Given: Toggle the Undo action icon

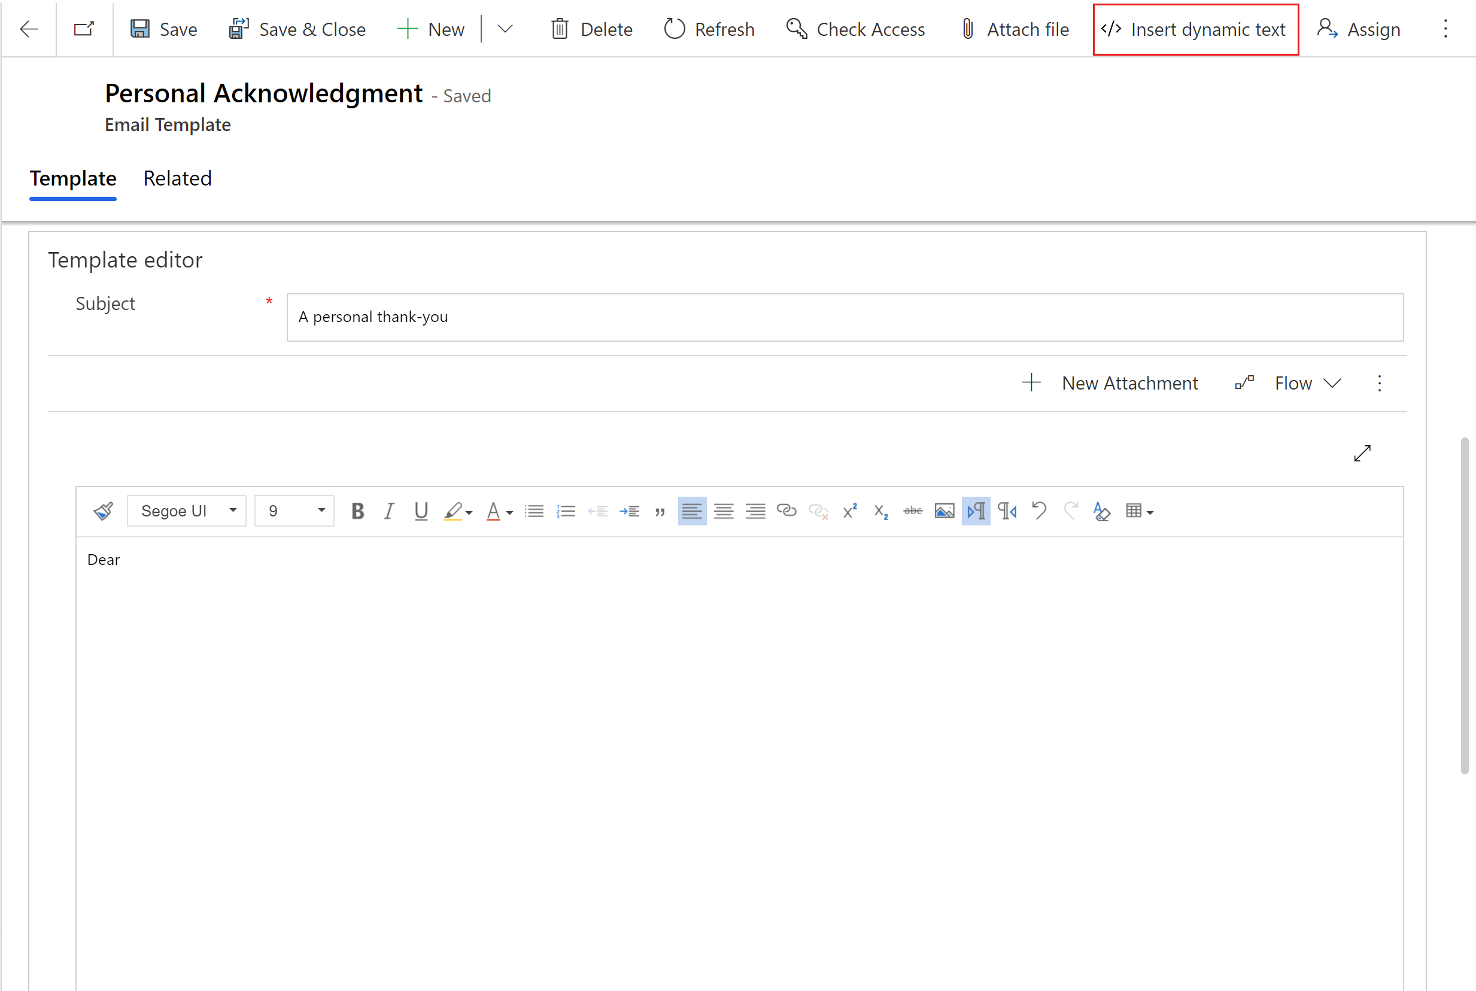Looking at the screenshot, I should (1038, 511).
